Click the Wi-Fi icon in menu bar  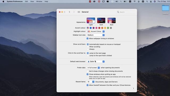(x=135, y=1)
